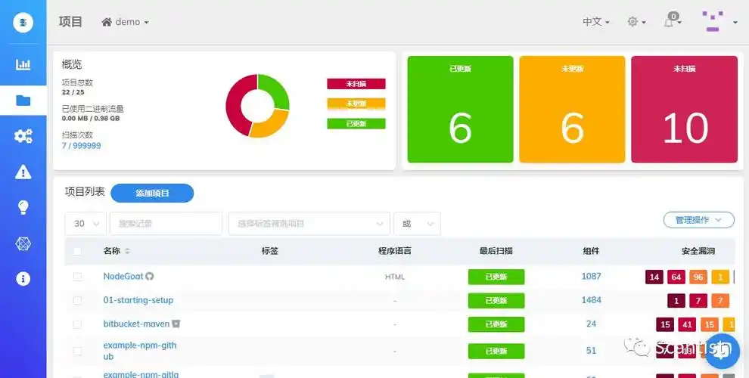
Task: Click the light bulb sidebar icon
Action: point(23,208)
